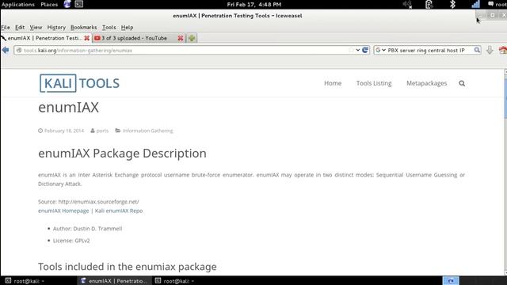Open the File menu
The height and width of the screenshot is (285, 507).
pyautogui.click(x=6, y=28)
